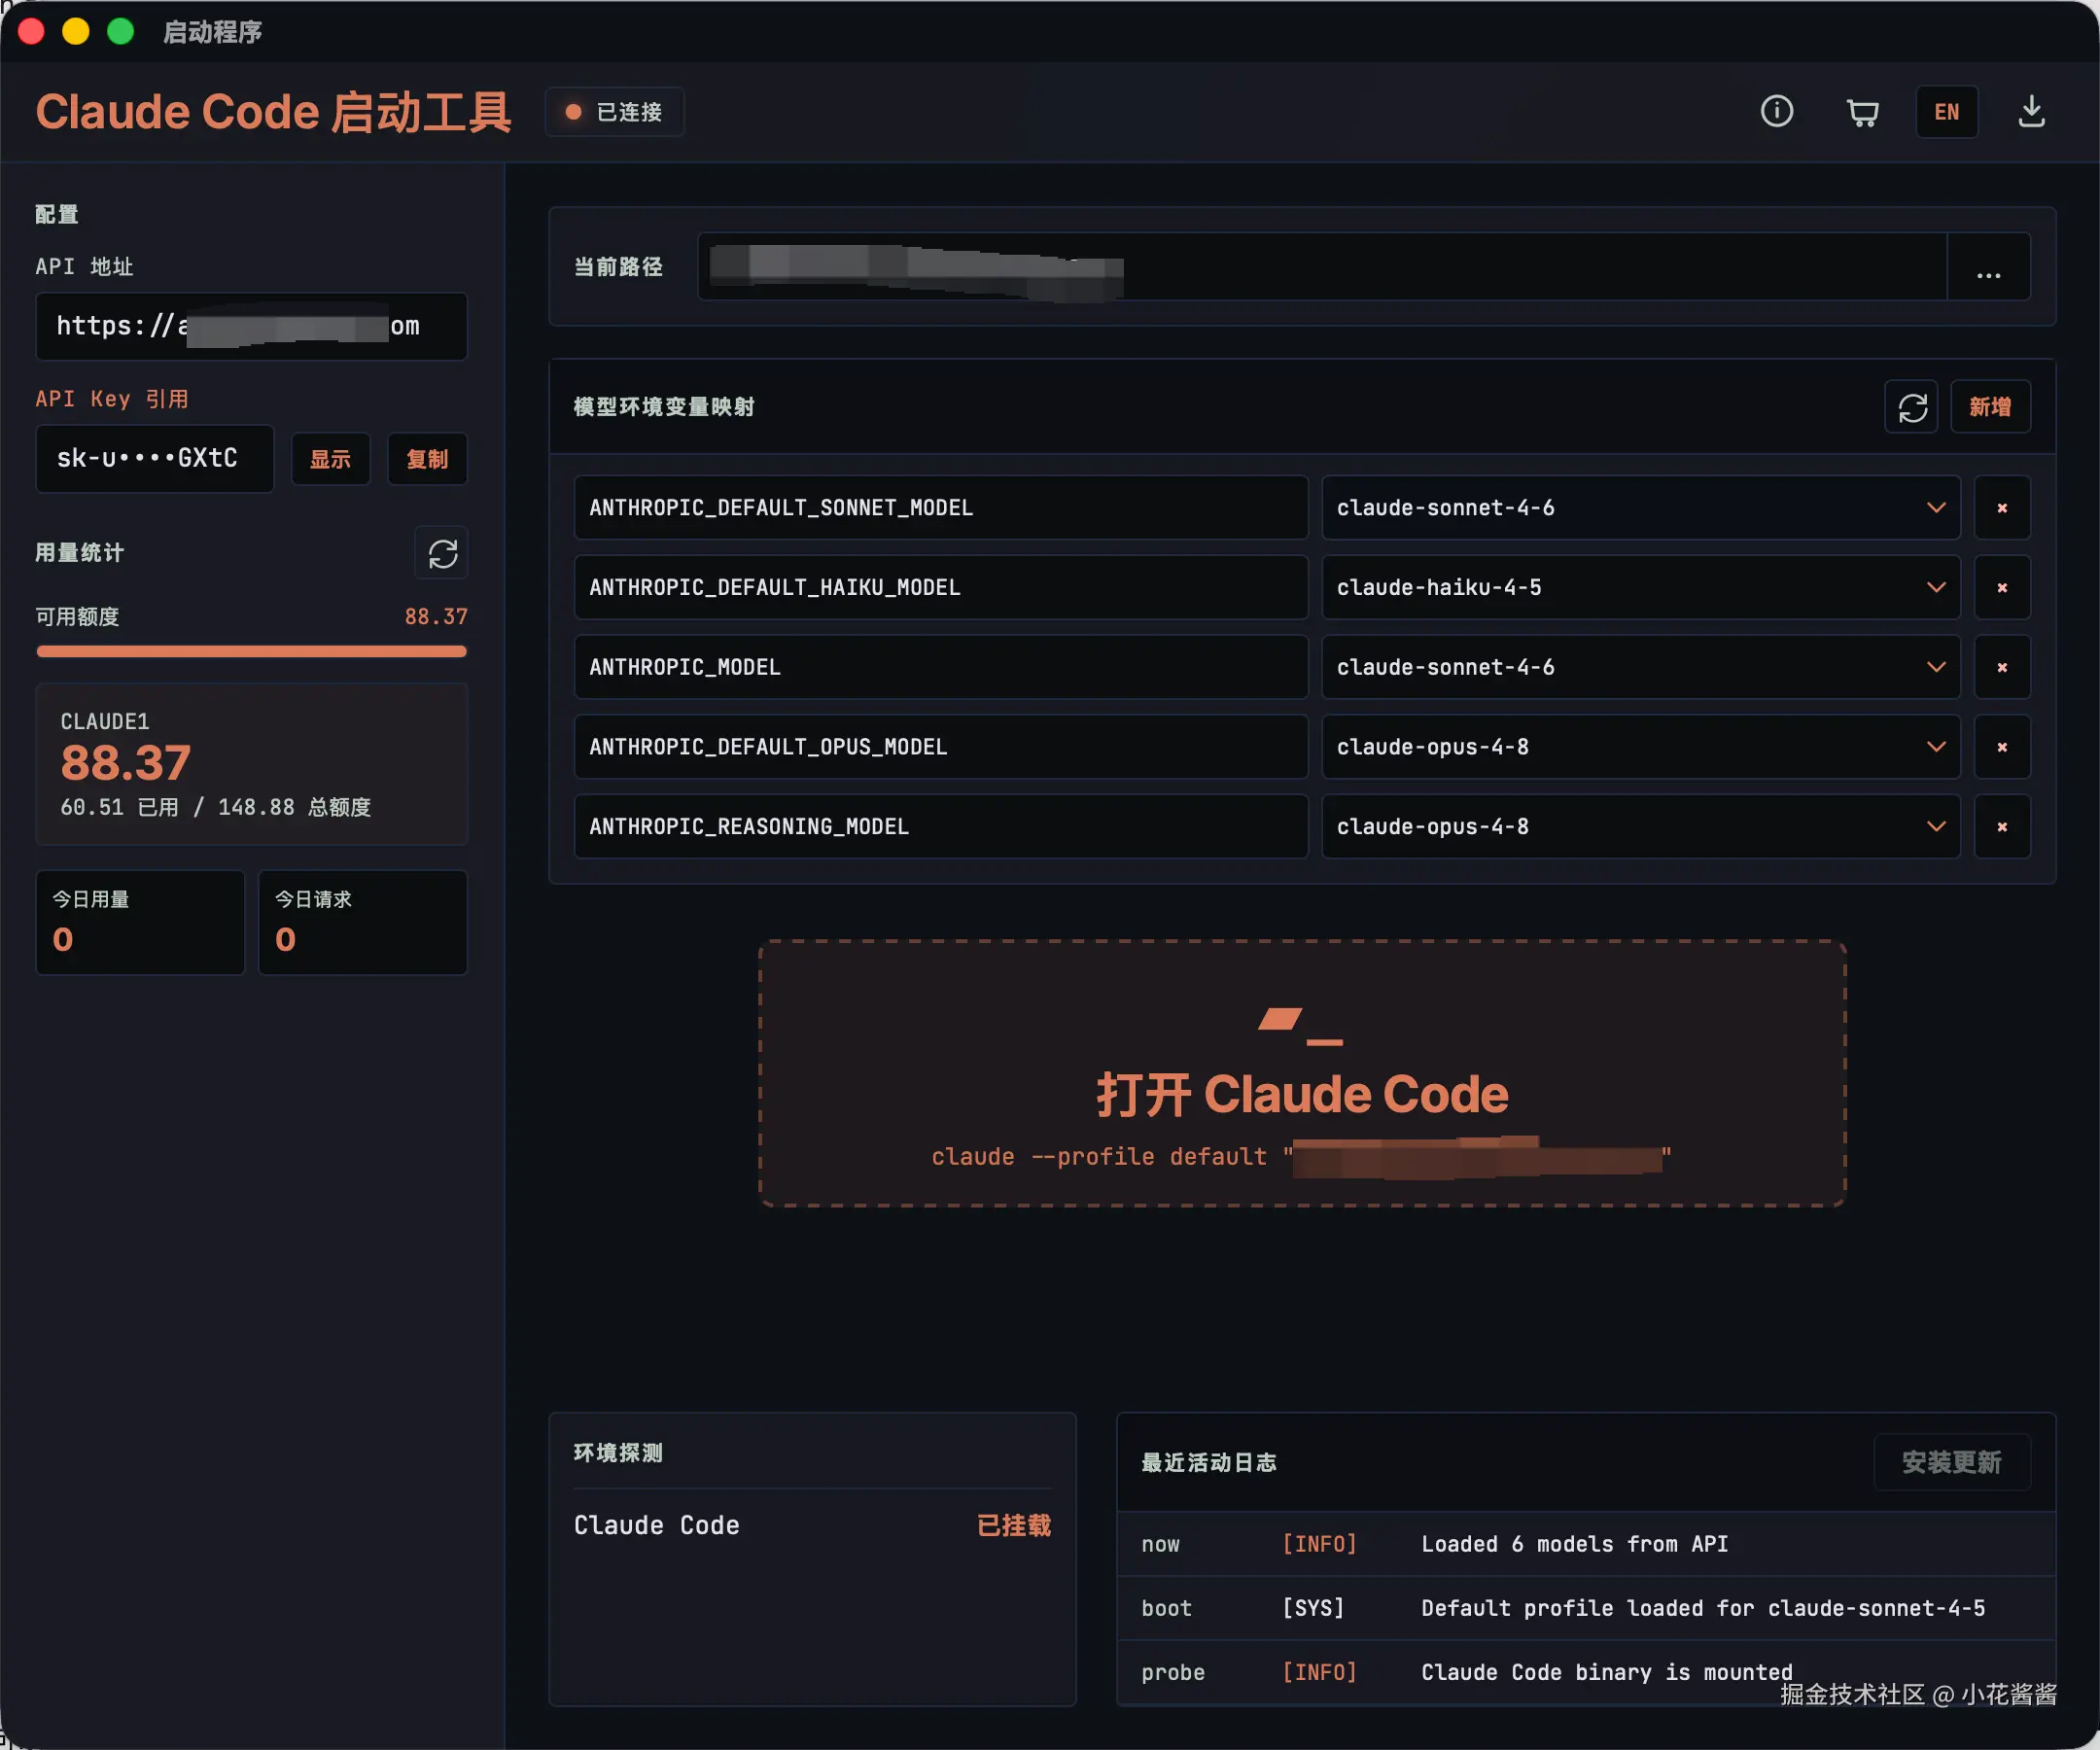Screen dimensions: 2100x1750
Task: Expand model dropdown for ANTHROPIC_REASONING_MODEL
Action: pyautogui.click(x=1641, y=827)
